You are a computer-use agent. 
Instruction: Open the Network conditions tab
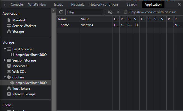coord(104,4)
